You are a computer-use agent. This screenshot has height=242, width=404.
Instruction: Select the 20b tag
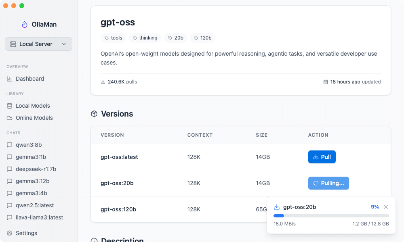pos(176,38)
